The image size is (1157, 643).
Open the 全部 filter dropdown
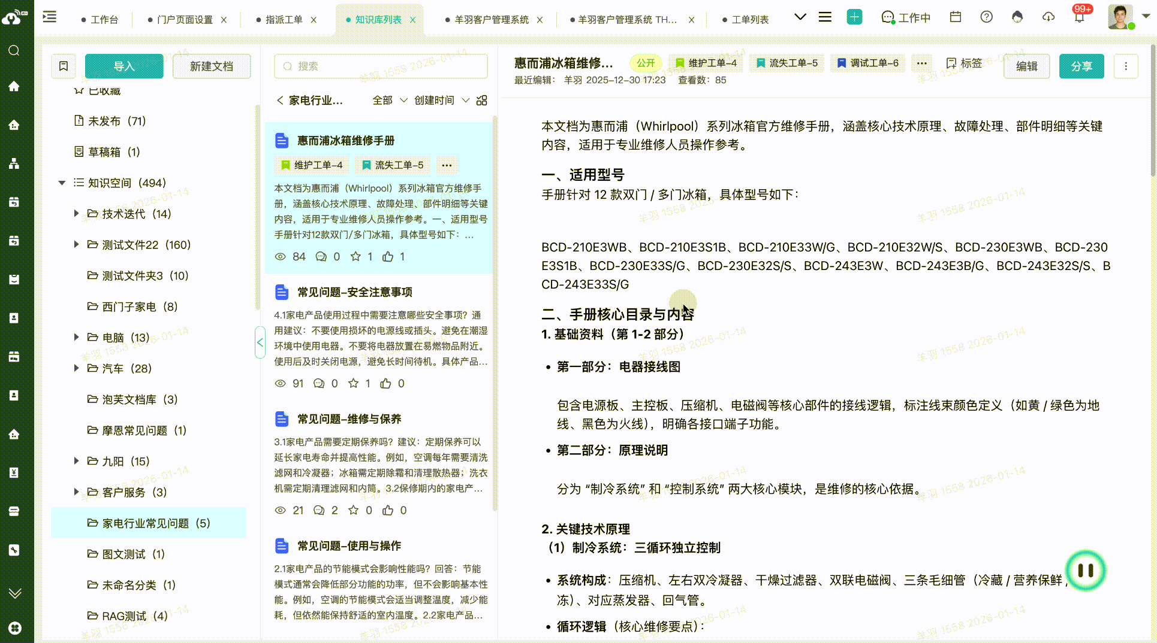tap(390, 101)
